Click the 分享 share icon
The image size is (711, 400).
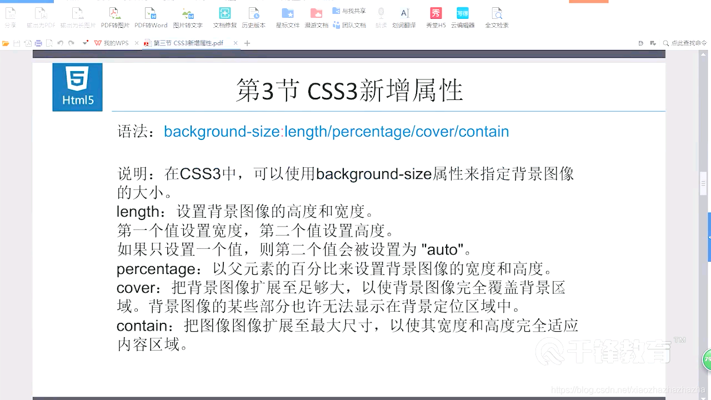(x=10, y=18)
